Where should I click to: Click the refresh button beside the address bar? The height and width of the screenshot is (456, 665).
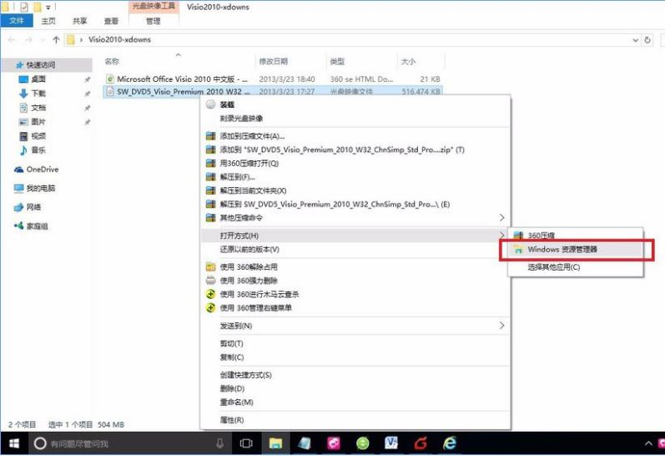point(647,40)
